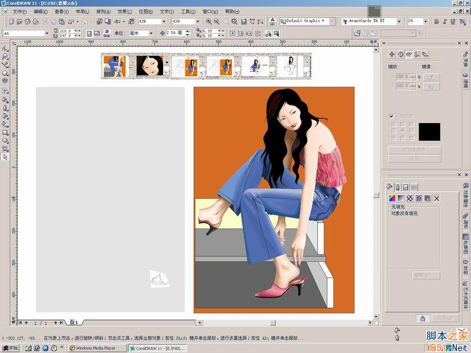Select the Rectangle tool in the toolbox
The image size is (471, 353).
coord(5,132)
